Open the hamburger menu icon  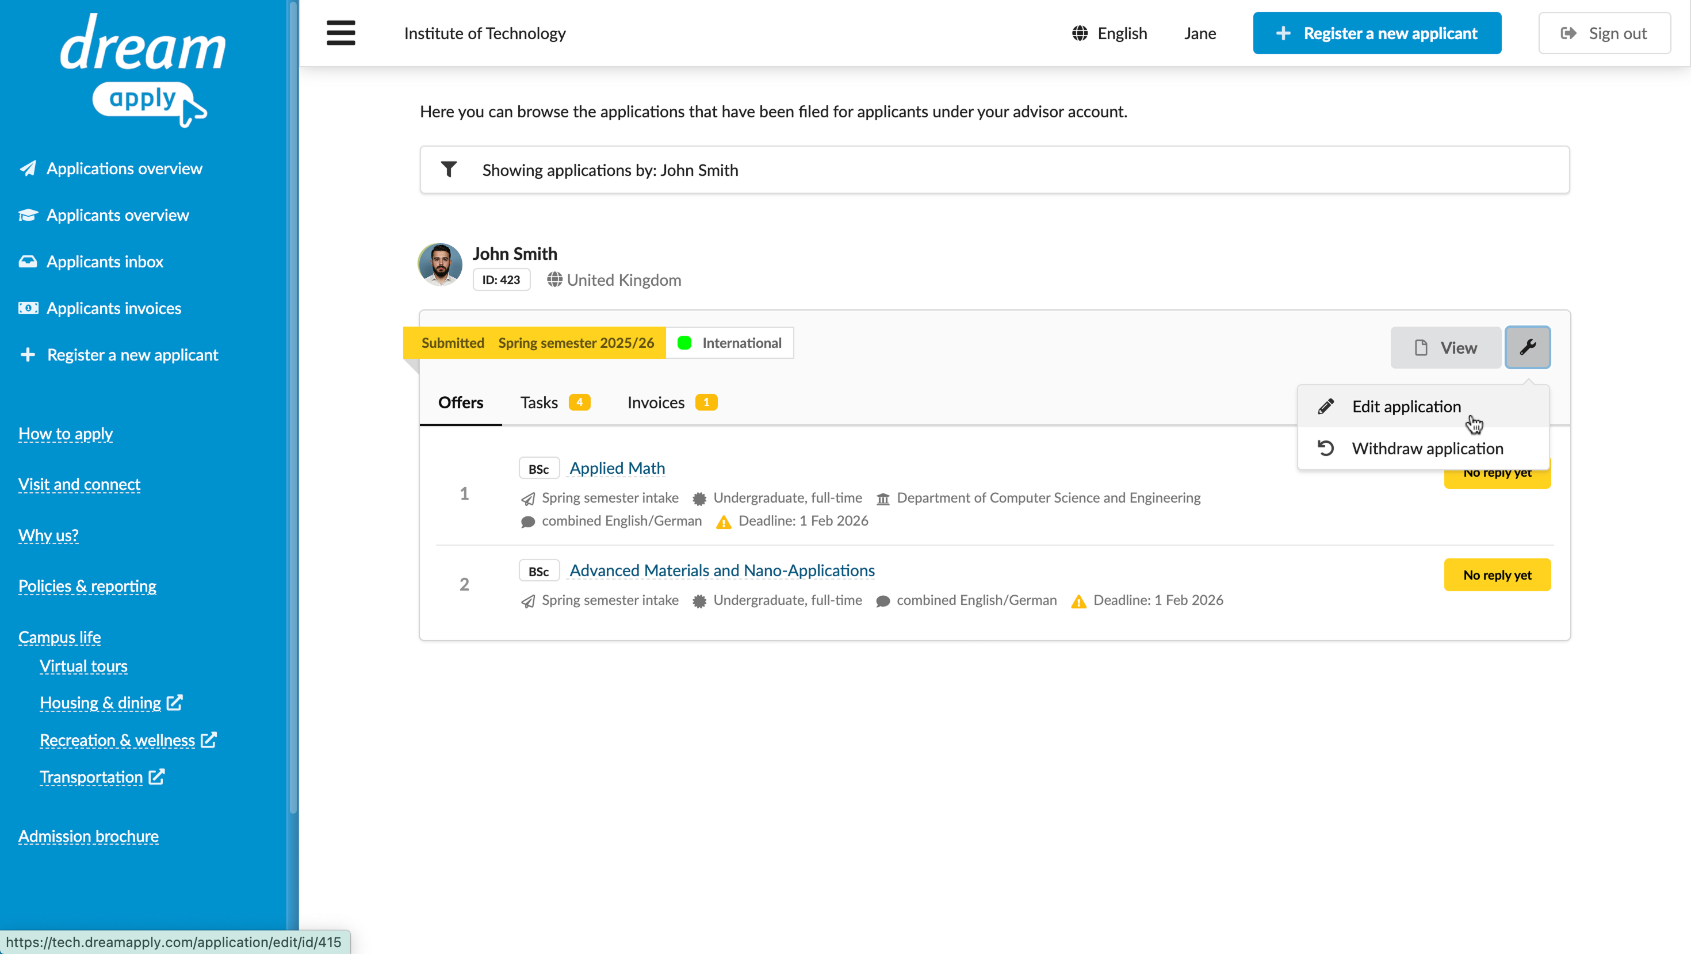pos(341,33)
